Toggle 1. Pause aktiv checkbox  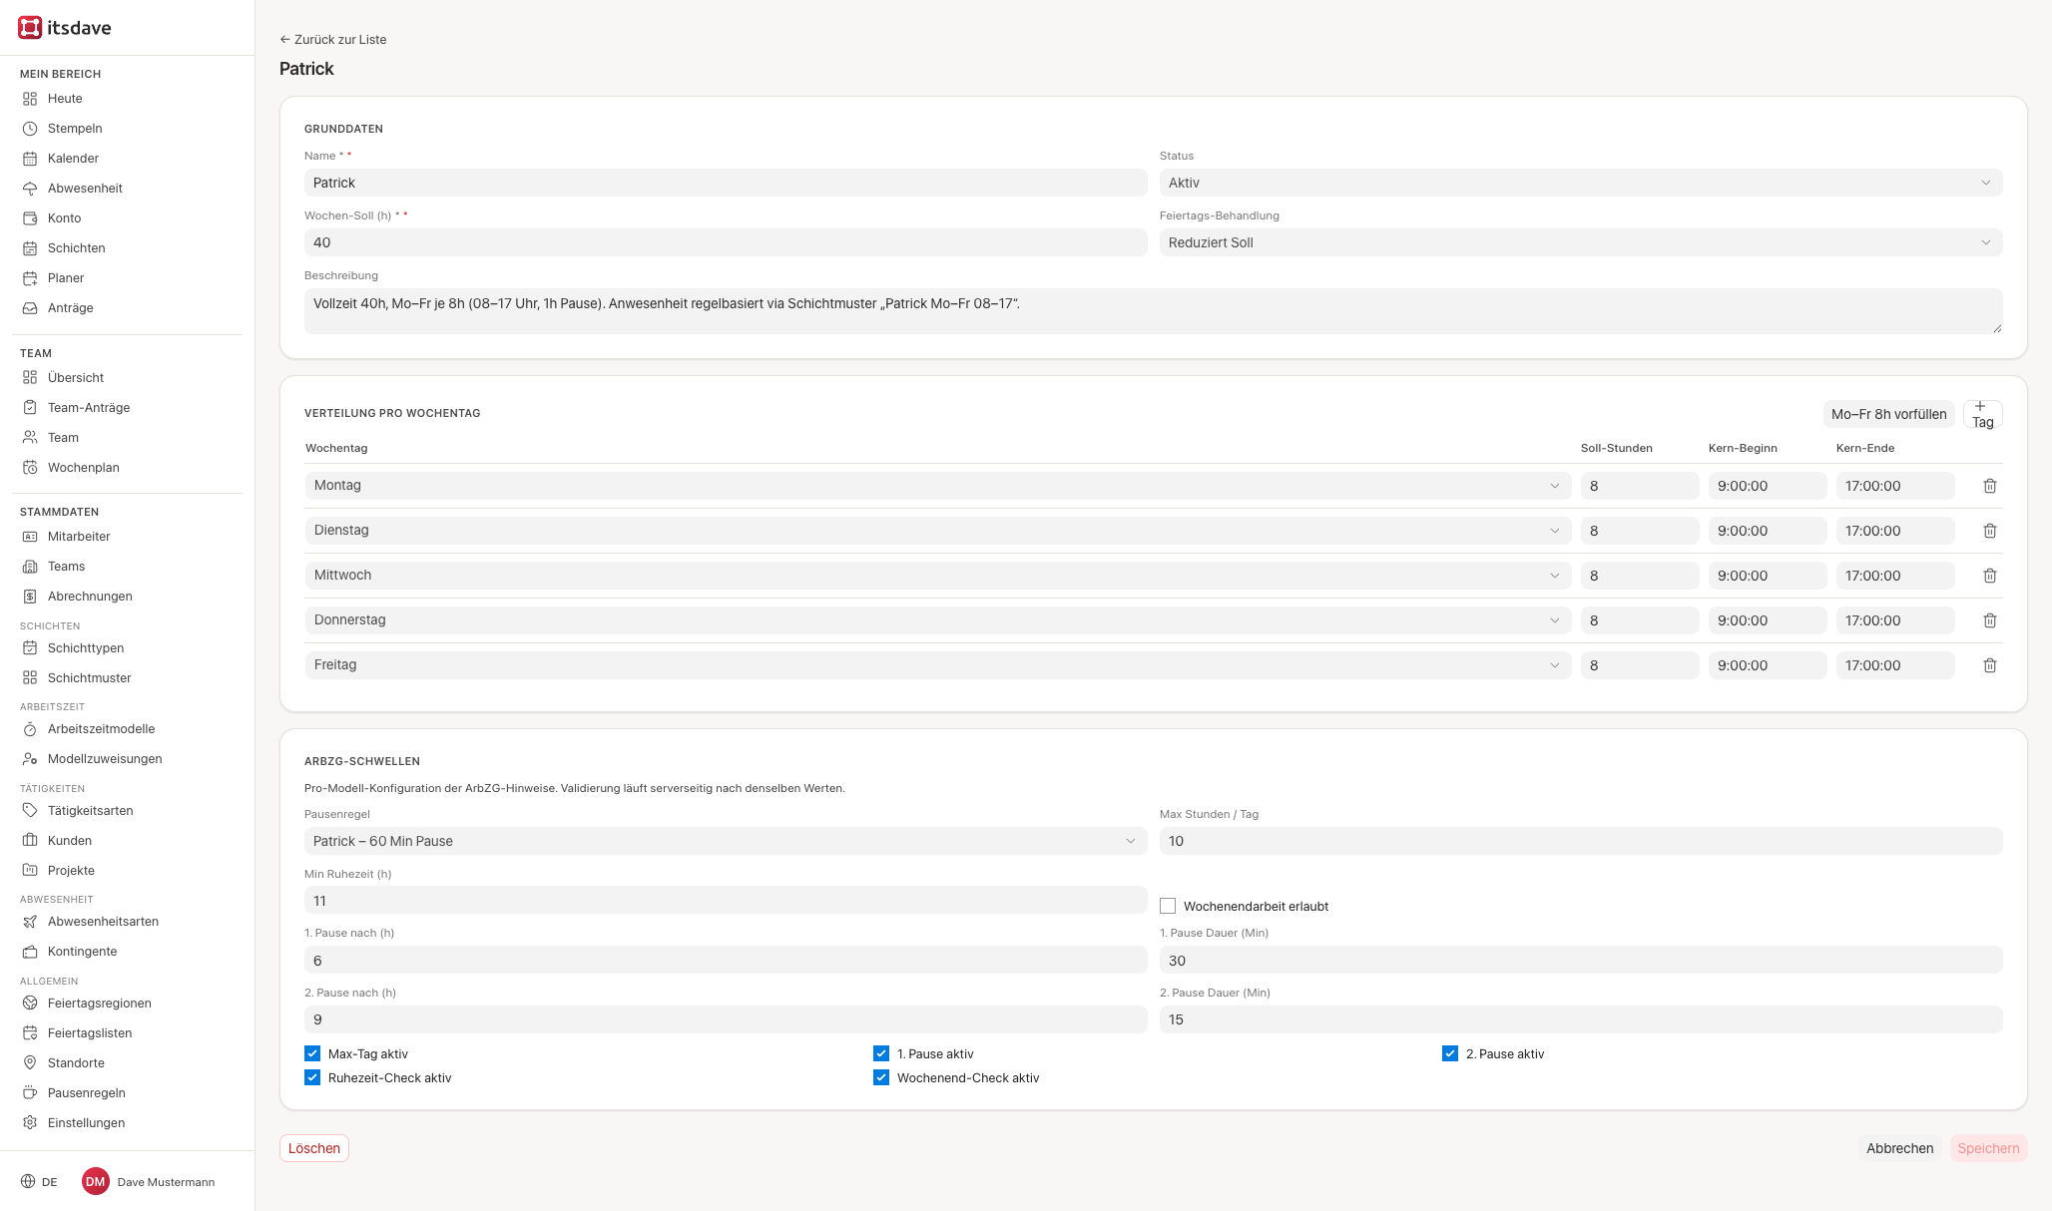(881, 1053)
